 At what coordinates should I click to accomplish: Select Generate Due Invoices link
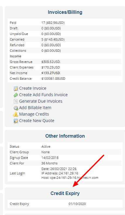pyautogui.click(x=41, y=101)
